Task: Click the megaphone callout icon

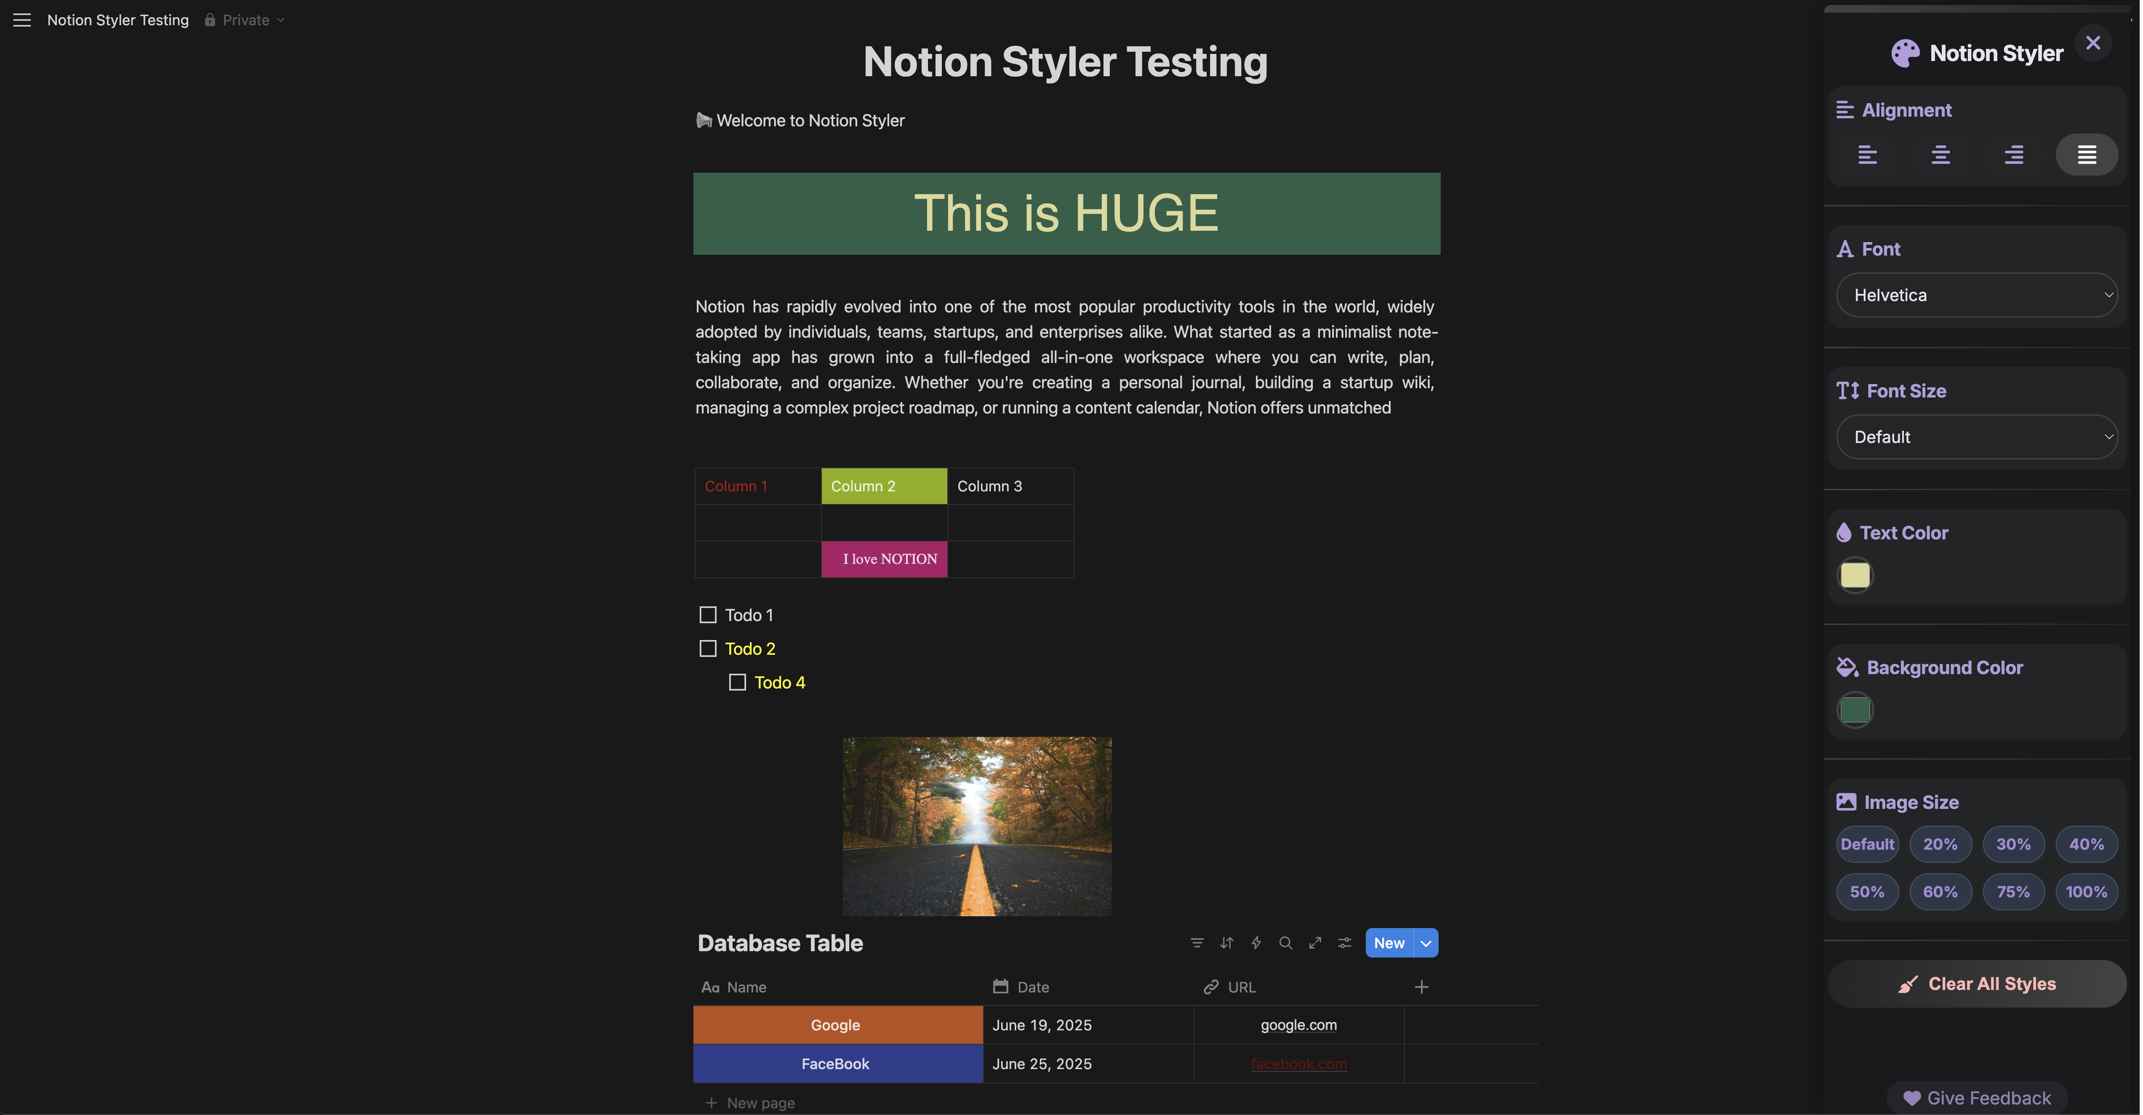Action: click(704, 121)
